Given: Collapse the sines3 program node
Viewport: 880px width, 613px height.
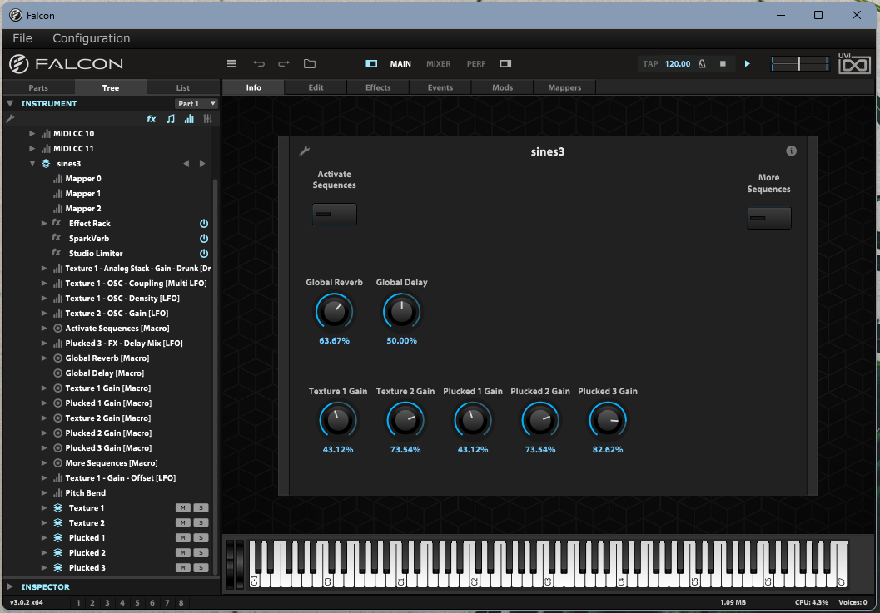Looking at the screenshot, I should pyautogui.click(x=32, y=164).
